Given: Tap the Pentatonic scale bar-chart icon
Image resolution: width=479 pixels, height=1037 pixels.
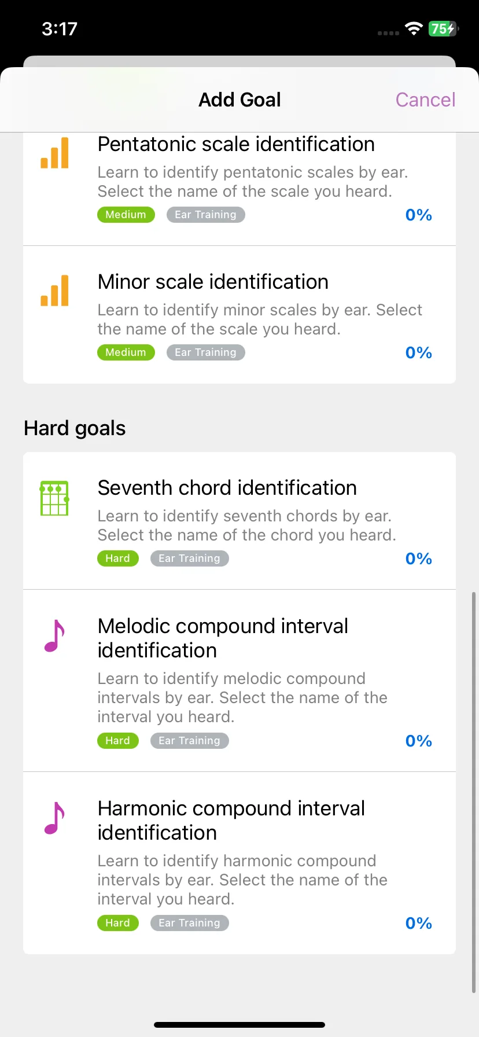Looking at the screenshot, I should [x=54, y=153].
